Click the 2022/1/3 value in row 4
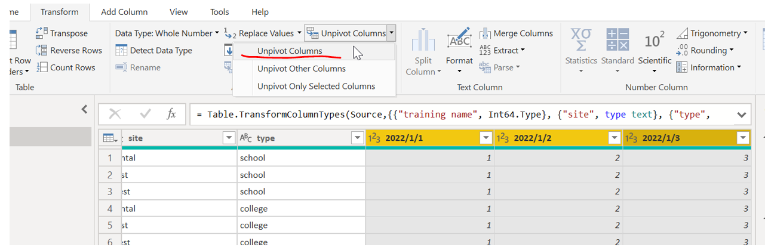Image resolution: width=765 pixels, height=247 pixels. coord(687,209)
